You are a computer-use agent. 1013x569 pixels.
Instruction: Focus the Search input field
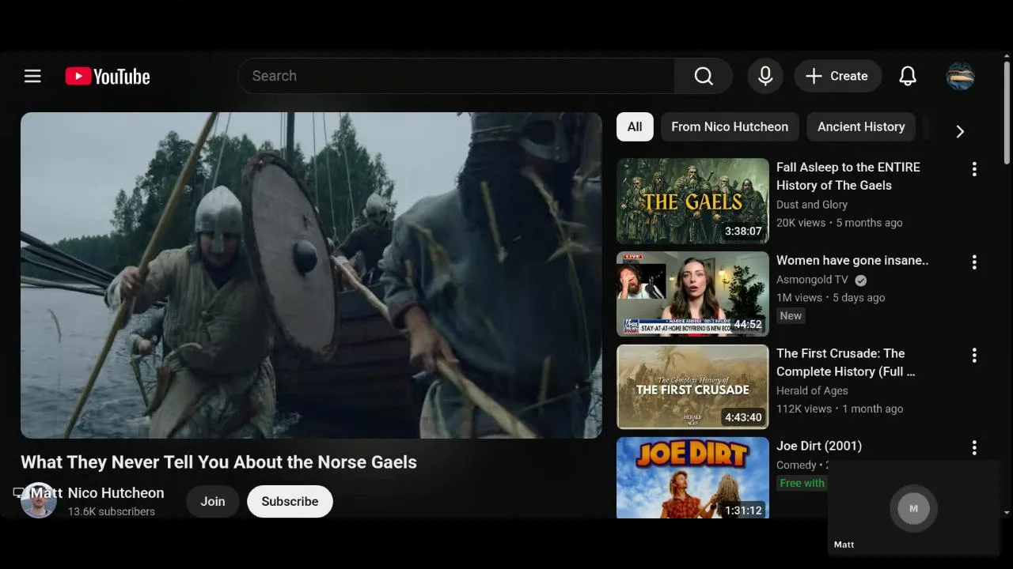[456, 76]
